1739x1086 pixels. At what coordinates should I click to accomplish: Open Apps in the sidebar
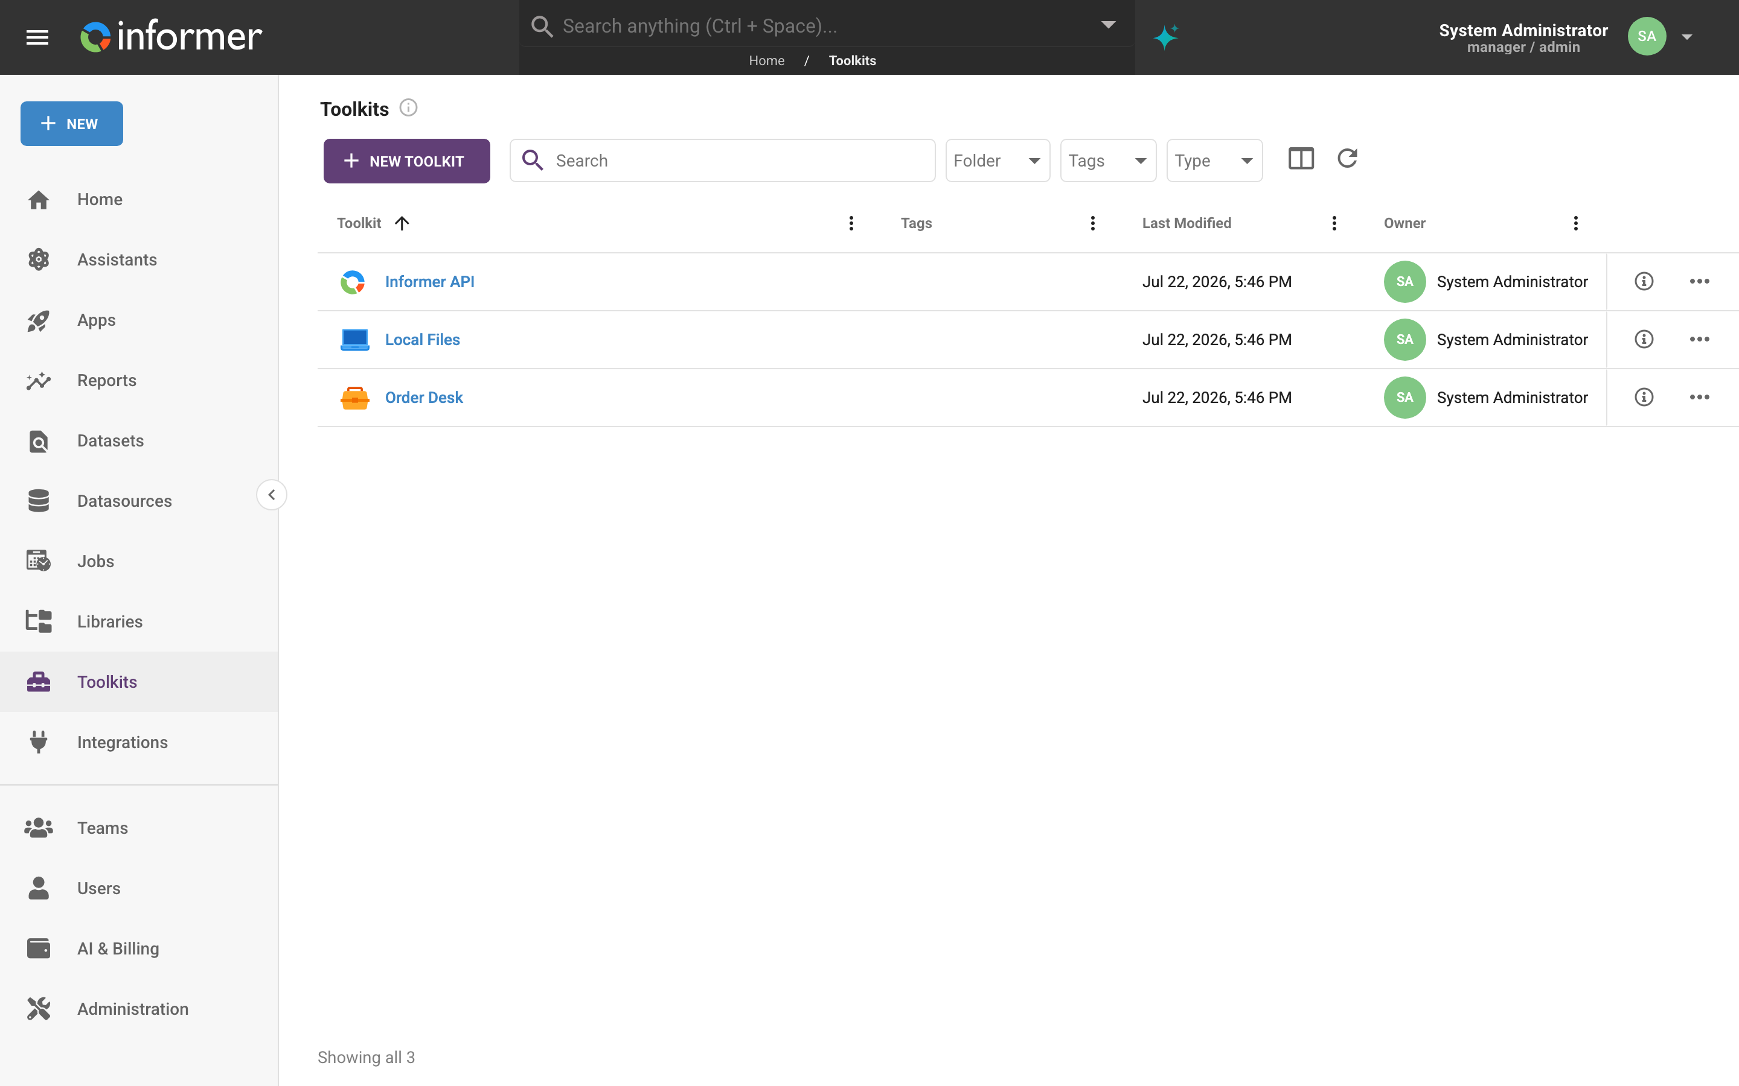139,320
